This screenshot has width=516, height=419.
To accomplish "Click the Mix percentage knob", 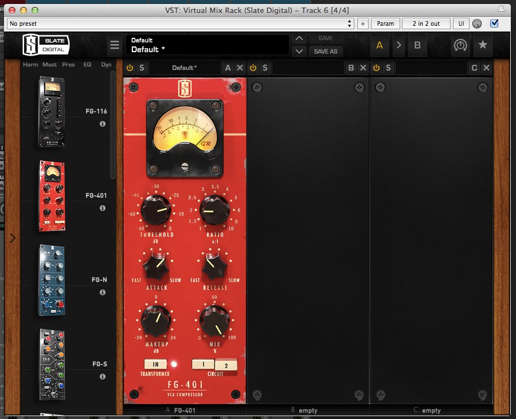I will pos(214,321).
